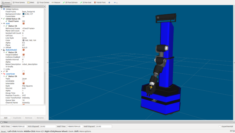Click the Duplicate display button

pos(17,118)
